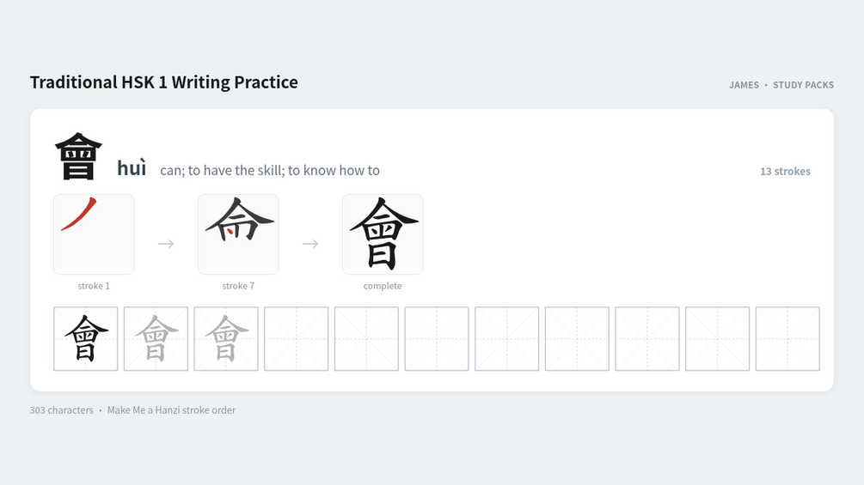Open the JAMES link in header
864x485 pixels.
click(744, 85)
